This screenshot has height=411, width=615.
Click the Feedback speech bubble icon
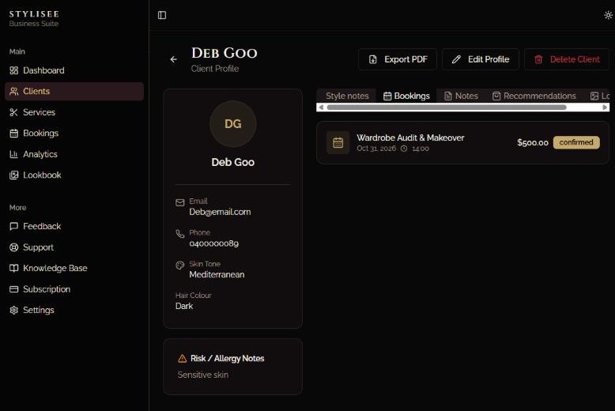(x=13, y=226)
